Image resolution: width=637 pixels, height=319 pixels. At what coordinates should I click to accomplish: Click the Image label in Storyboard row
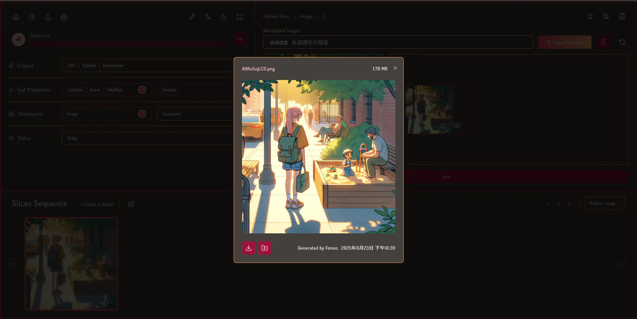pos(73,114)
